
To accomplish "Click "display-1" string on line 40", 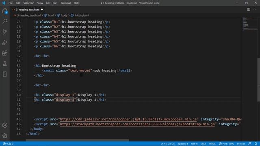I will click(x=65, y=95).
